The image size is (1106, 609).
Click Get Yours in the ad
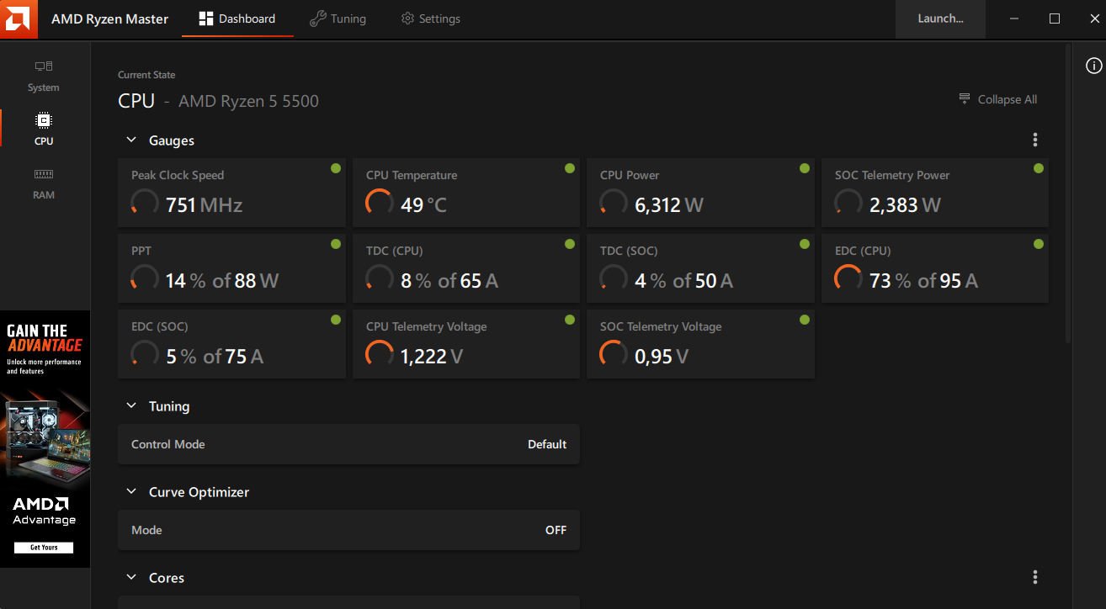coord(44,548)
